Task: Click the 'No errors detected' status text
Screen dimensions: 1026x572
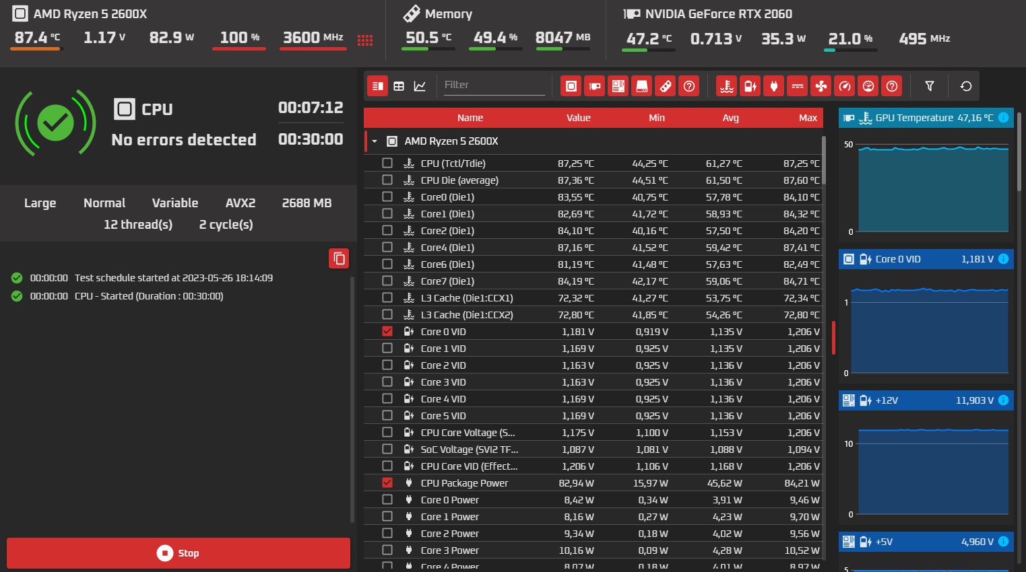Action: point(184,140)
